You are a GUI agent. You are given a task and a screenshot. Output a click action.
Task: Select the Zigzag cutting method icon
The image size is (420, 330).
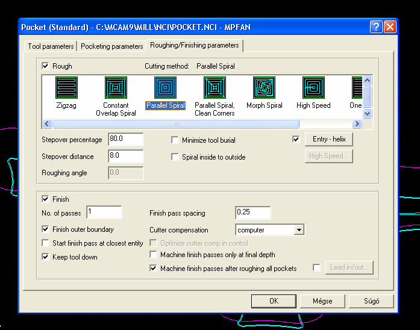[x=66, y=87]
